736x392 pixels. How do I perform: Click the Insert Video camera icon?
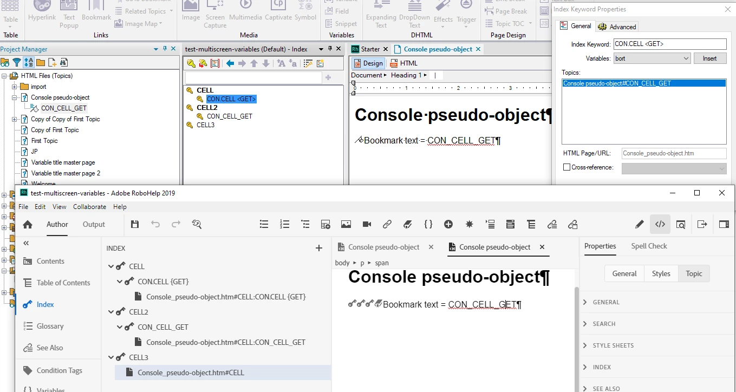pyautogui.click(x=367, y=224)
